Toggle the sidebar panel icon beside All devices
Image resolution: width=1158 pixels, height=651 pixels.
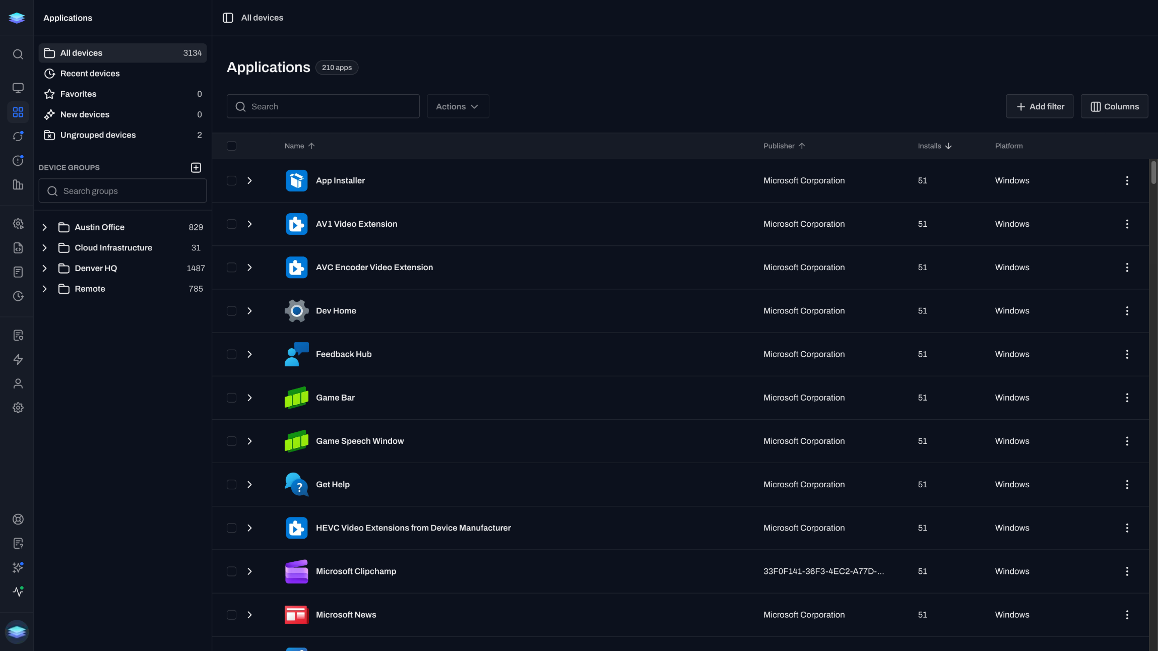coord(228,18)
